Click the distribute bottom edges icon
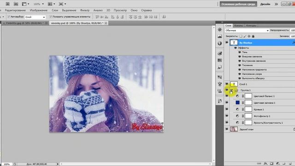 pos(140,17)
